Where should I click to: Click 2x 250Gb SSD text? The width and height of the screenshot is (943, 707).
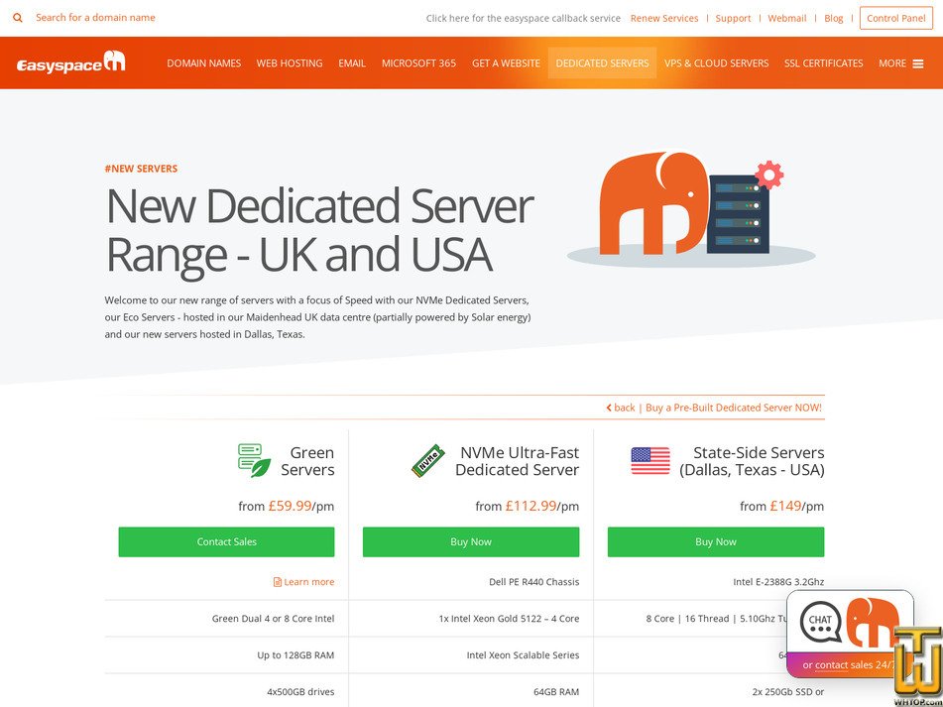point(788,692)
